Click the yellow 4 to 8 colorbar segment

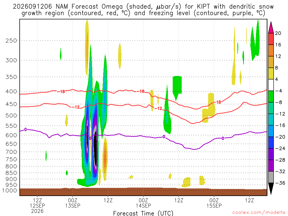click(271, 73)
